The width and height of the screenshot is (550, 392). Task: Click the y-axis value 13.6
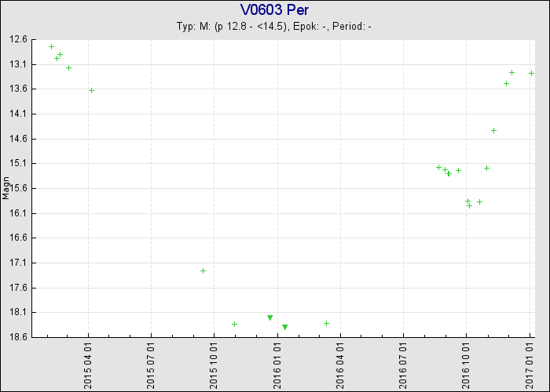[18, 89]
